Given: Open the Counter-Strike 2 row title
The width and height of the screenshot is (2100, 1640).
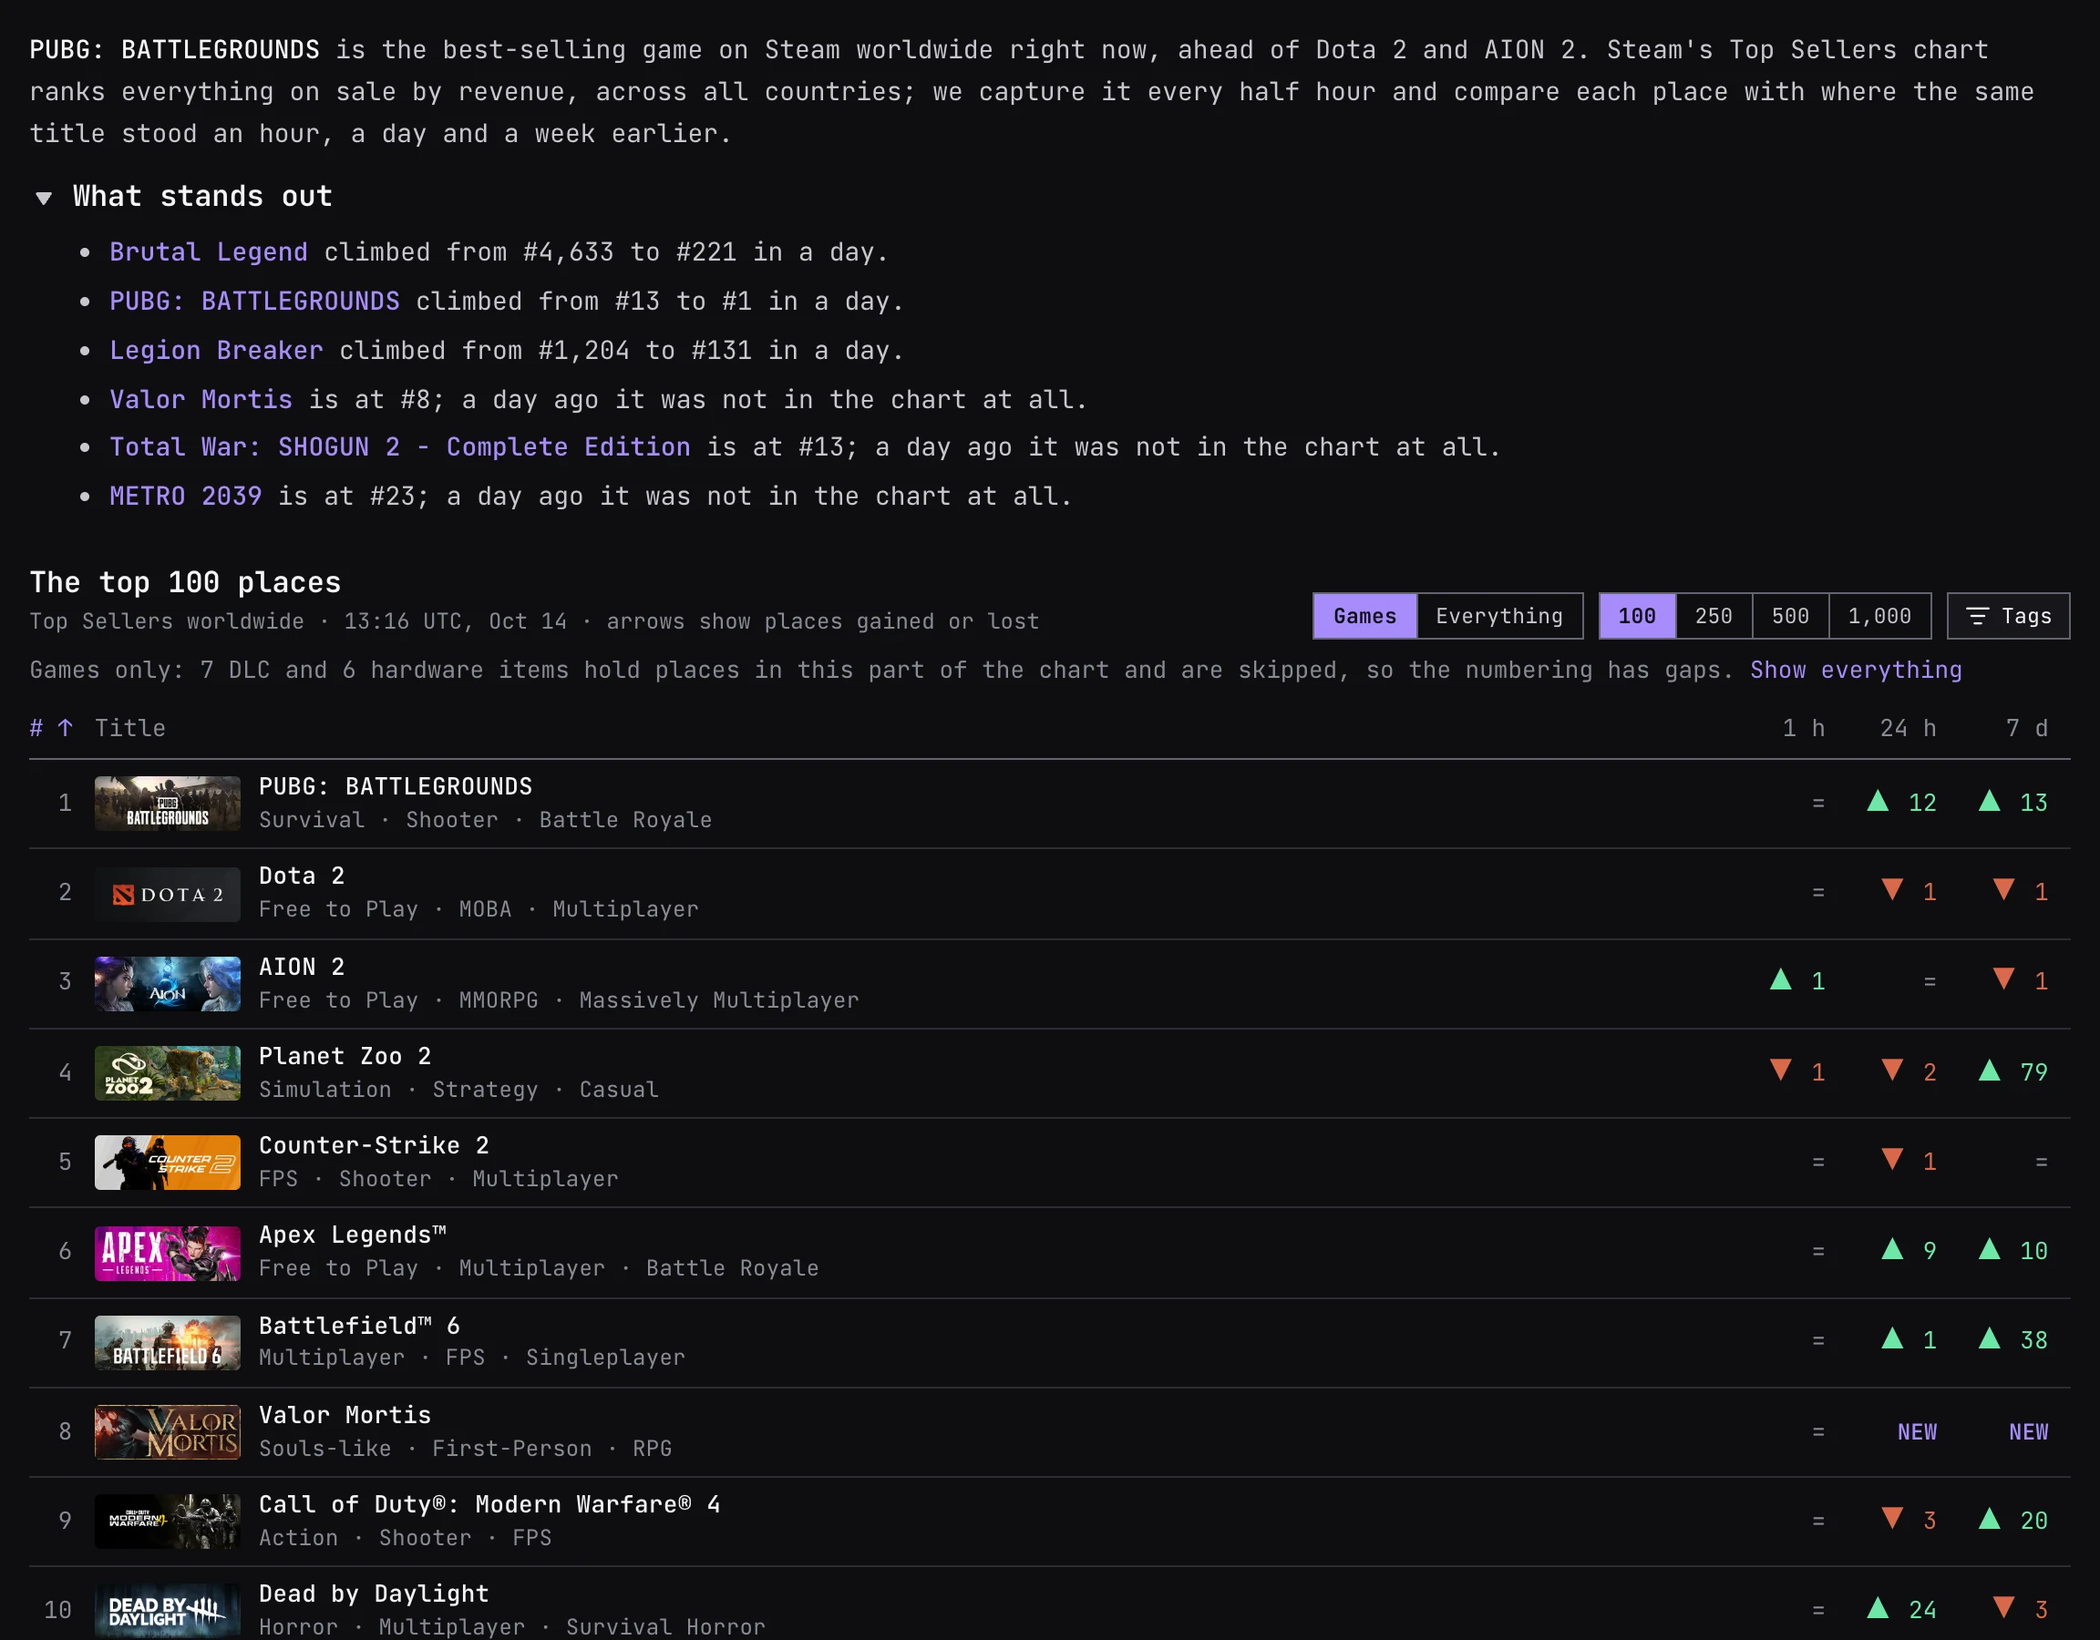Looking at the screenshot, I should pos(374,1145).
